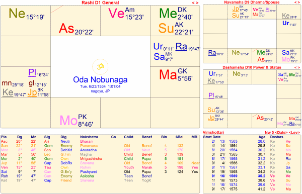Click the <Lev> option in Vimshottari header

tap(294, 133)
